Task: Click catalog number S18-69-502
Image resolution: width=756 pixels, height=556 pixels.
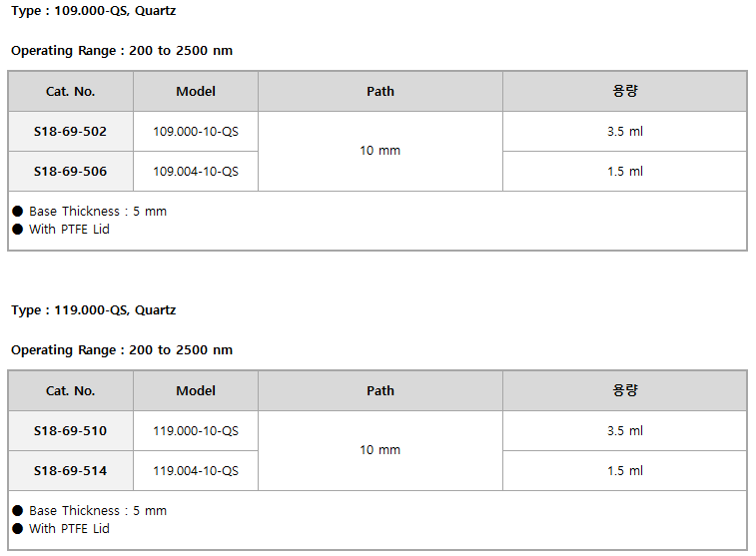Action: (x=70, y=132)
